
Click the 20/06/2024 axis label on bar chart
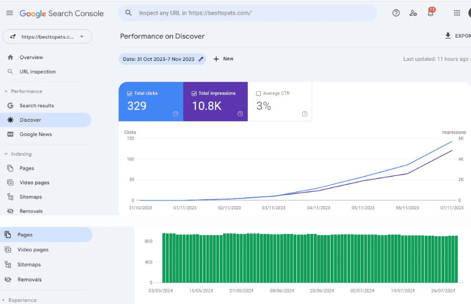322,291
